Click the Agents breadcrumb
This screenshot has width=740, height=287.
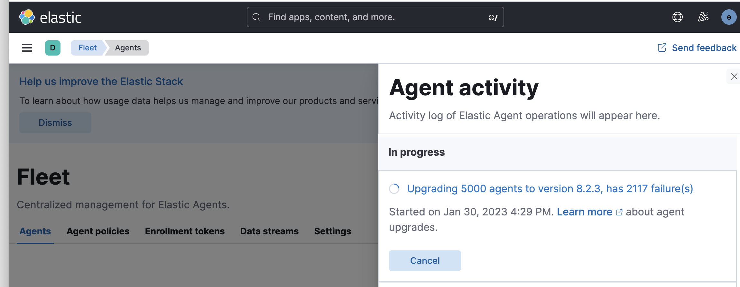pyautogui.click(x=128, y=48)
